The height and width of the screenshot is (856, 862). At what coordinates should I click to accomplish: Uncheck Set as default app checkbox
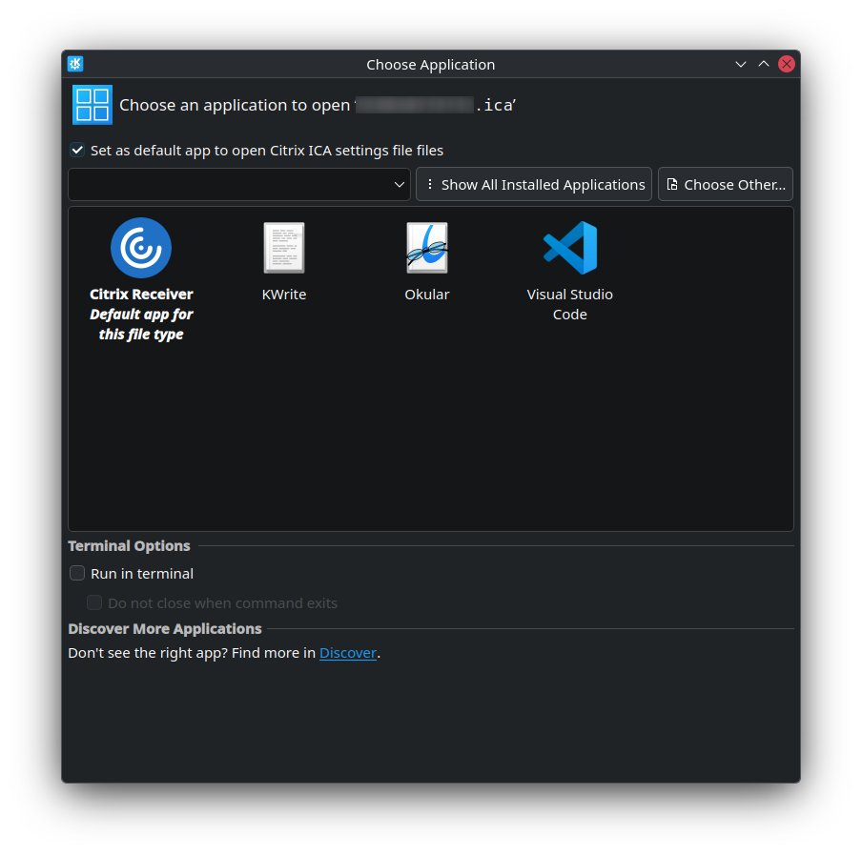[77, 150]
